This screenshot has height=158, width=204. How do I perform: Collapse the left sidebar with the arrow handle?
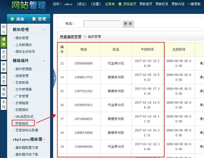click(x=54, y=78)
